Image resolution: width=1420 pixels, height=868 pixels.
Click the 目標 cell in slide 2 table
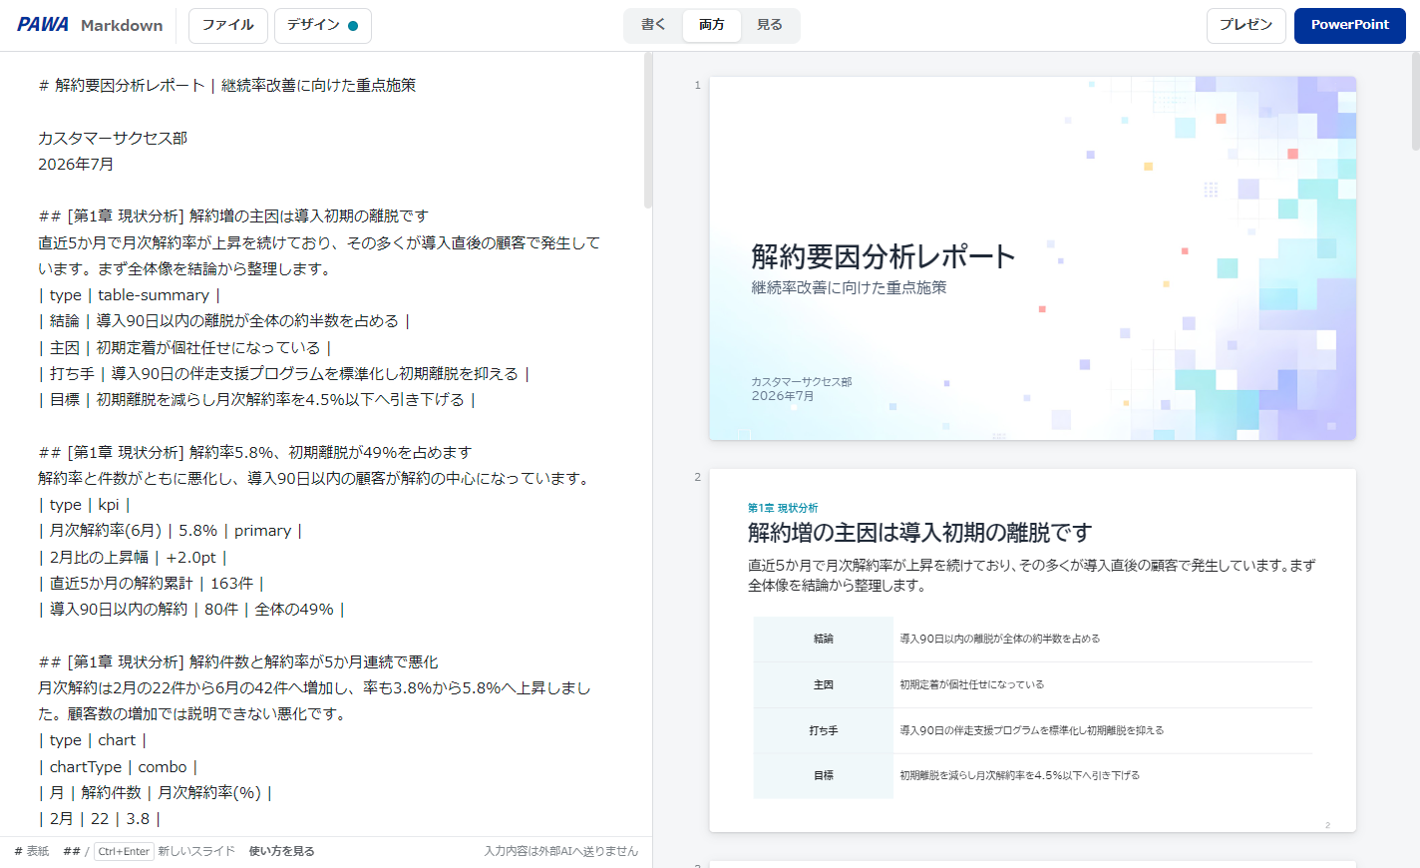coord(824,775)
